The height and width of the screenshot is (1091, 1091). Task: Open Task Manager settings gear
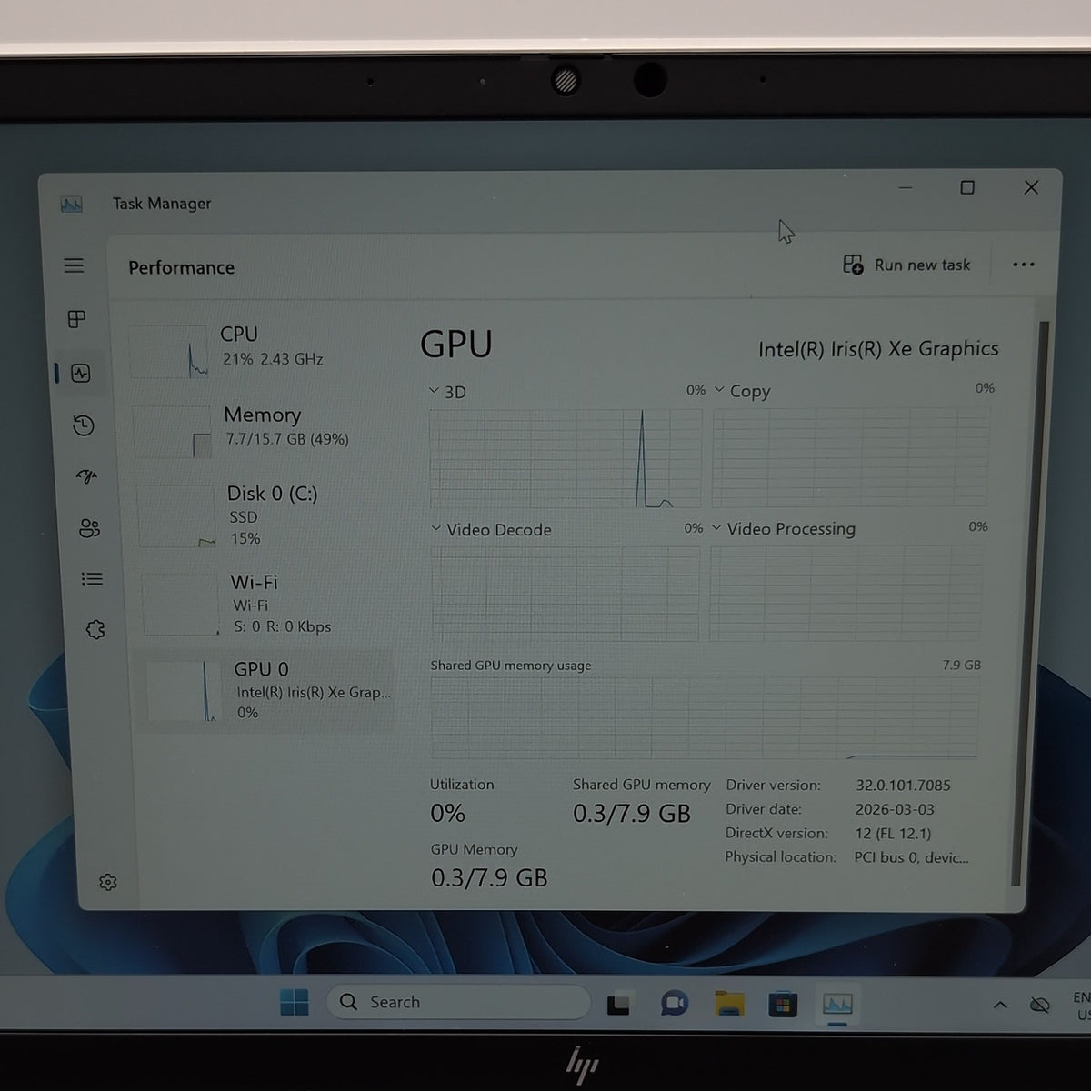click(x=108, y=882)
